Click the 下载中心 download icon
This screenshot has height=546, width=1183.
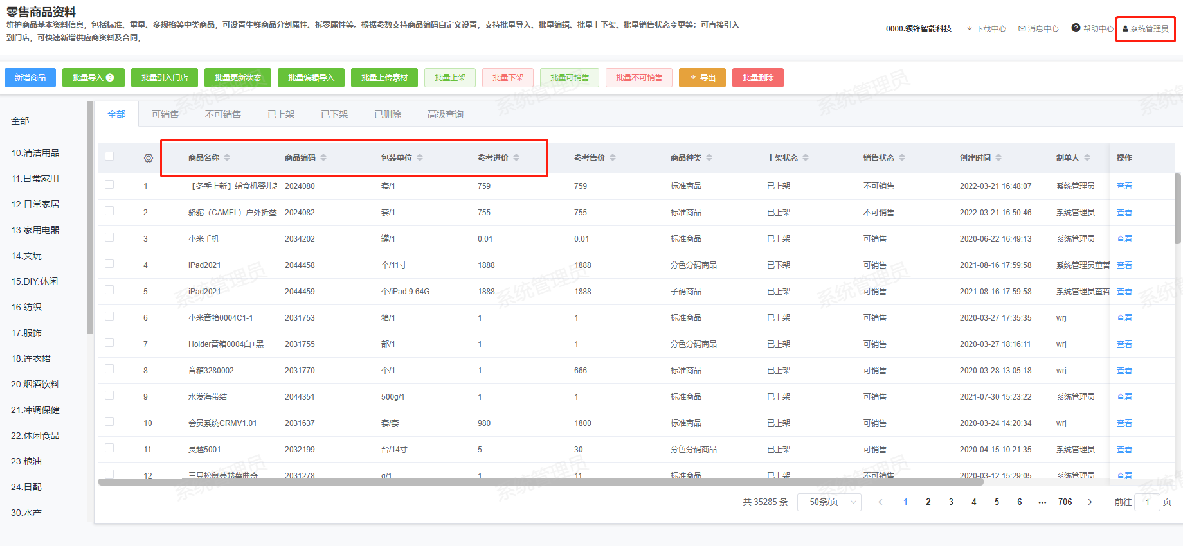[970, 29]
